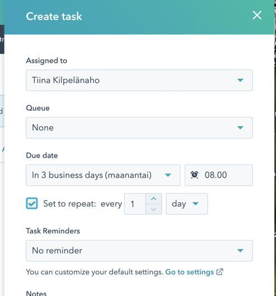Open the Tiina Kilpelänaho assignee dropdown
Image resolution: width=276 pixels, height=296 pixels.
tap(139, 80)
